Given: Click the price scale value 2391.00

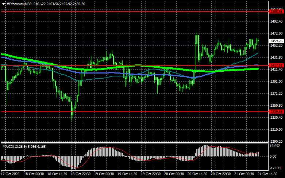Looking at the screenshot, I should tap(277, 82).
